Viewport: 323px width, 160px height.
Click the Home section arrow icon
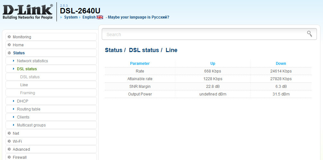click(x=9, y=45)
